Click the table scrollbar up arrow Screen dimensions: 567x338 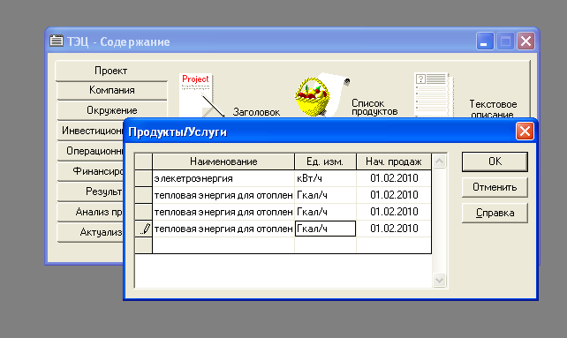[x=439, y=161]
